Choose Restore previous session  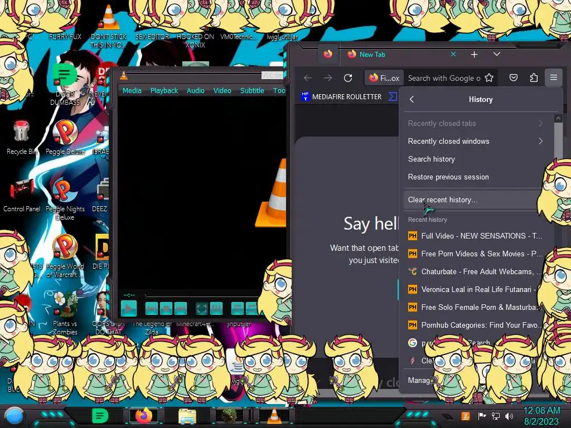(476, 177)
